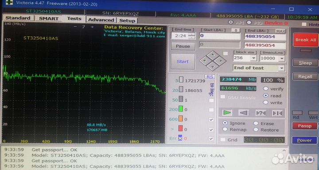319x170 pixels.
Task: Select the write radio button
Action: [265, 103]
